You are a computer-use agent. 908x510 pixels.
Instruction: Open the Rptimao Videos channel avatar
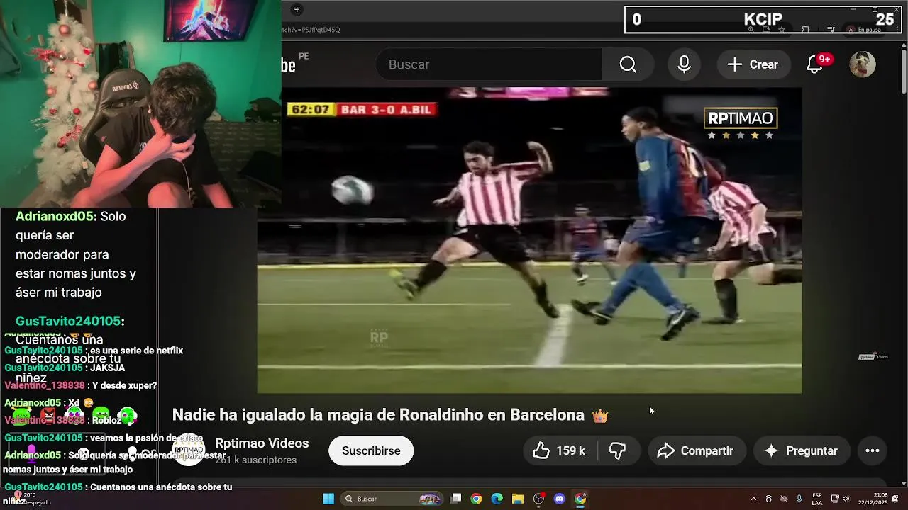(189, 450)
